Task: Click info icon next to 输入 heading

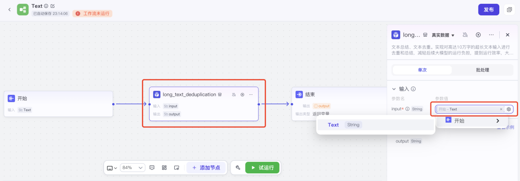Action: pyautogui.click(x=414, y=89)
